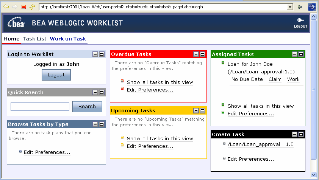Click the Overdue Tasks portlet title
Viewport: 319px width, 180px height.
tap(131, 54)
